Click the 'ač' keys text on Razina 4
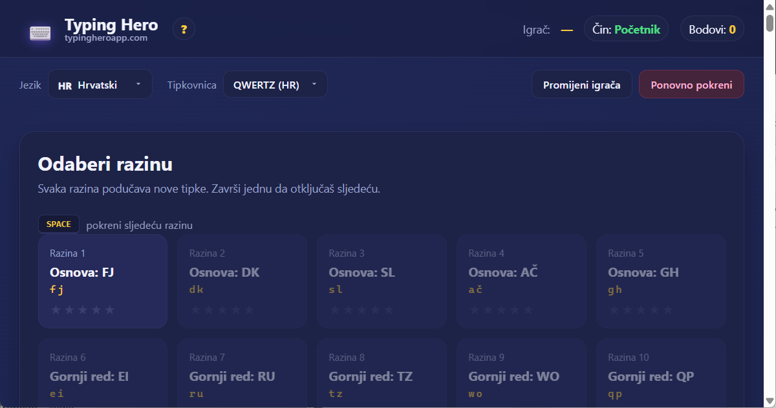This screenshot has width=776, height=408. [x=475, y=290]
